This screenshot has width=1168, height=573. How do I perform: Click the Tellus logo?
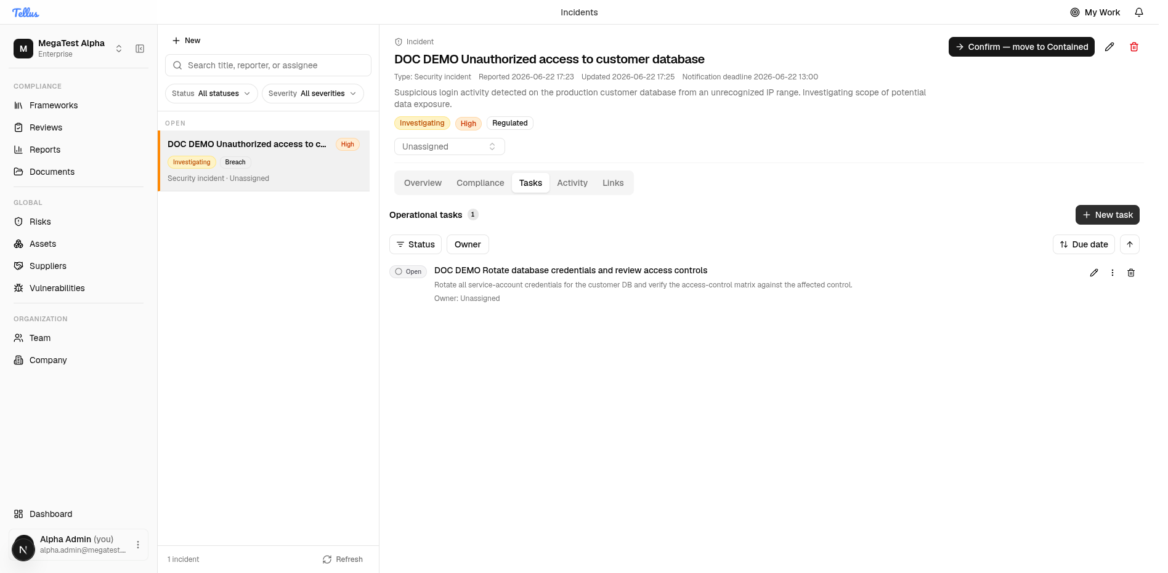coord(26,12)
